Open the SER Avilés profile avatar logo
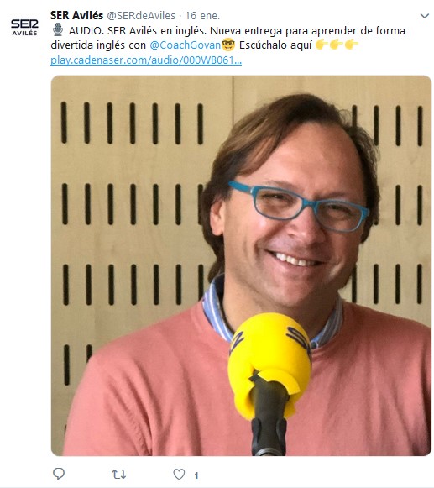The image size is (434, 488). coord(24,28)
